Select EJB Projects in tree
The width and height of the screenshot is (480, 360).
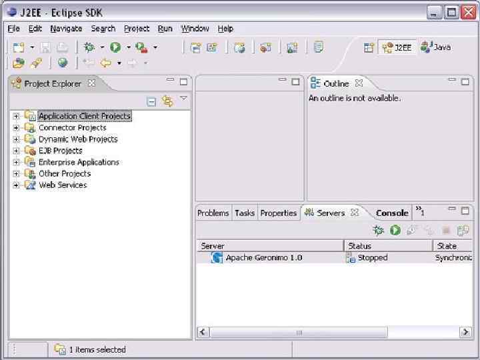click(60, 151)
